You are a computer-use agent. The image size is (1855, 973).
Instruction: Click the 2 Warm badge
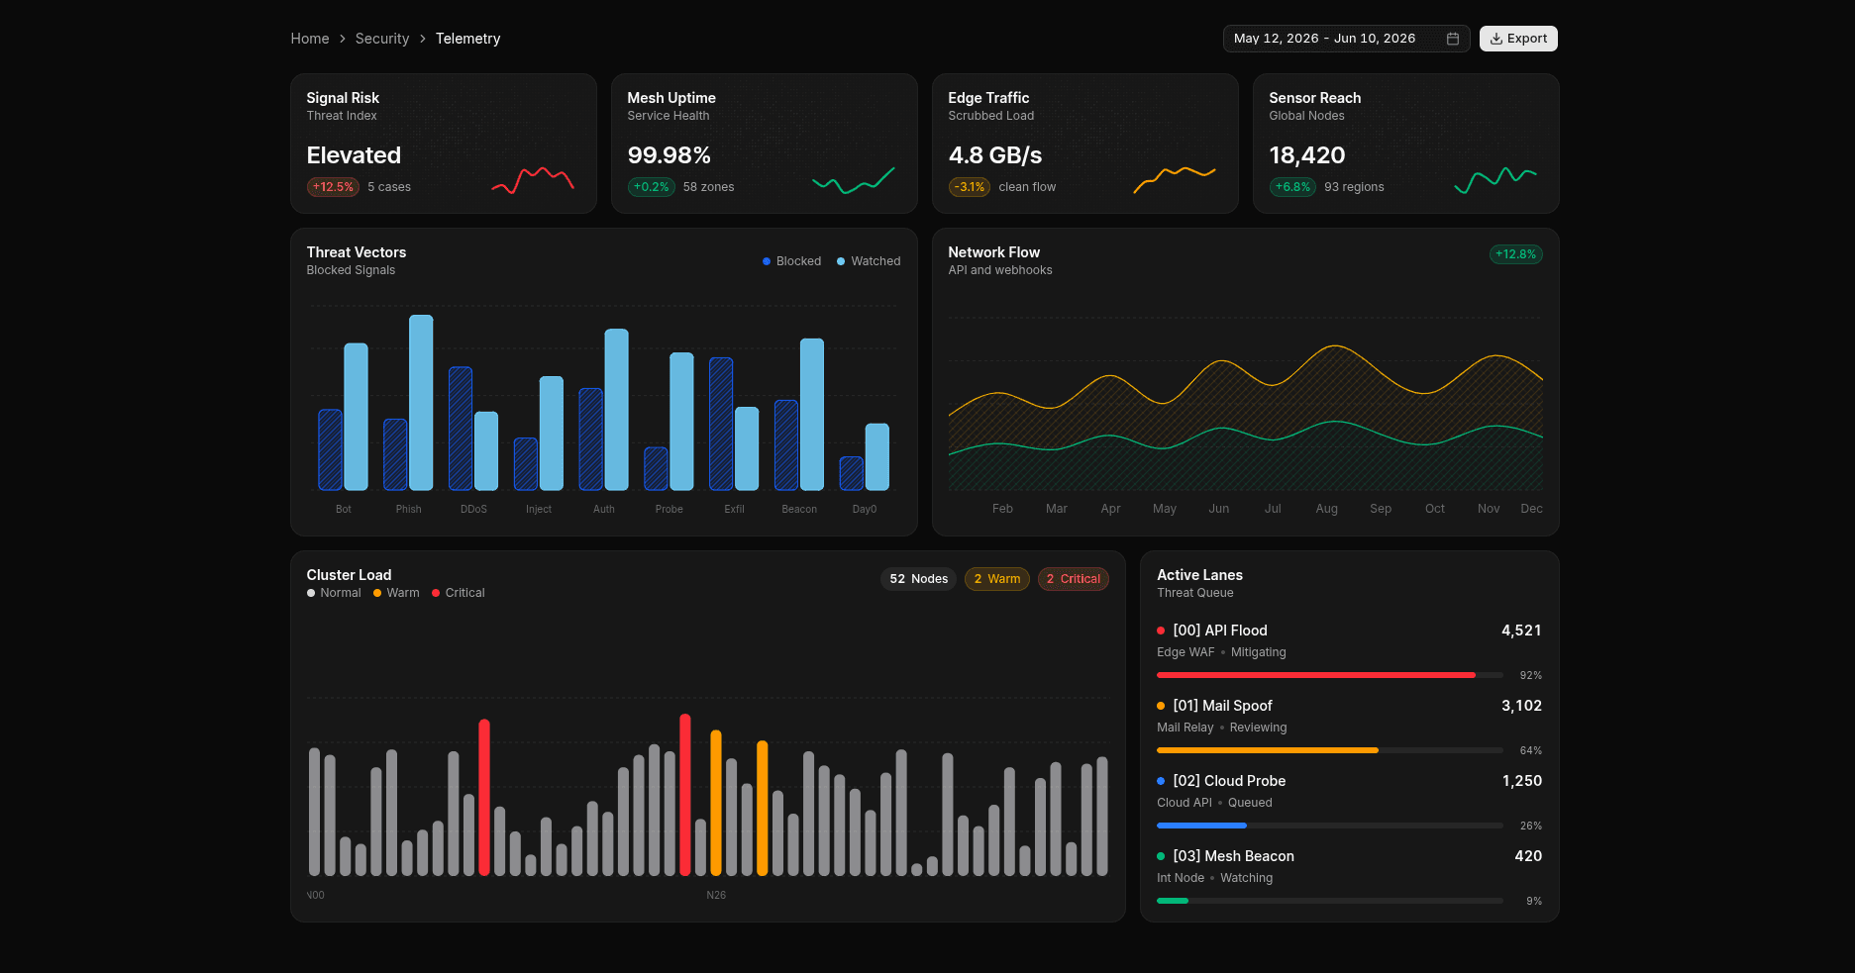pyautogui.click(x=996, y=579)
